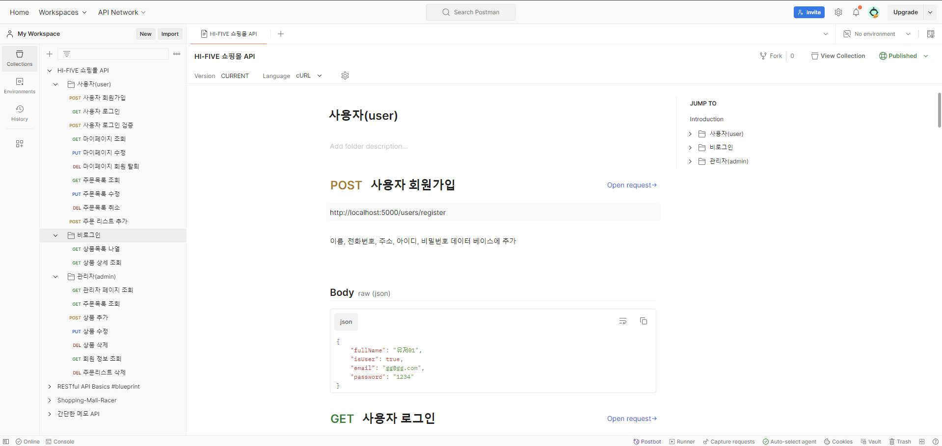The image size is (942, 446).
Task: Open the No environment dropdown
Action: point(877,34)
